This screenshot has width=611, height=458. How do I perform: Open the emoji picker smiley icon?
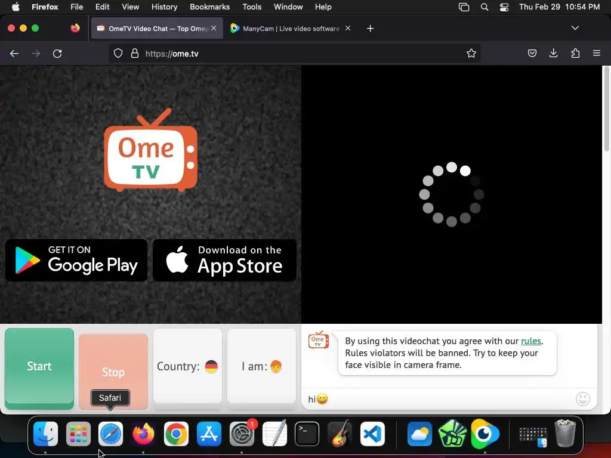pyautogui.click(x=582, y=399)
